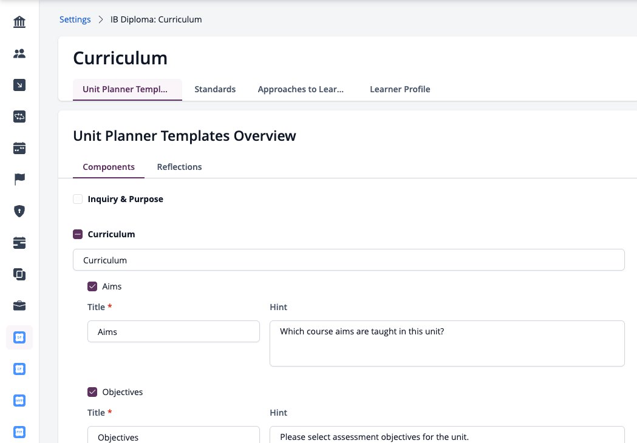Click the breadcrumb chevron separator
The height and width of the screenshot is (443, 637).
tap(101, 19)
